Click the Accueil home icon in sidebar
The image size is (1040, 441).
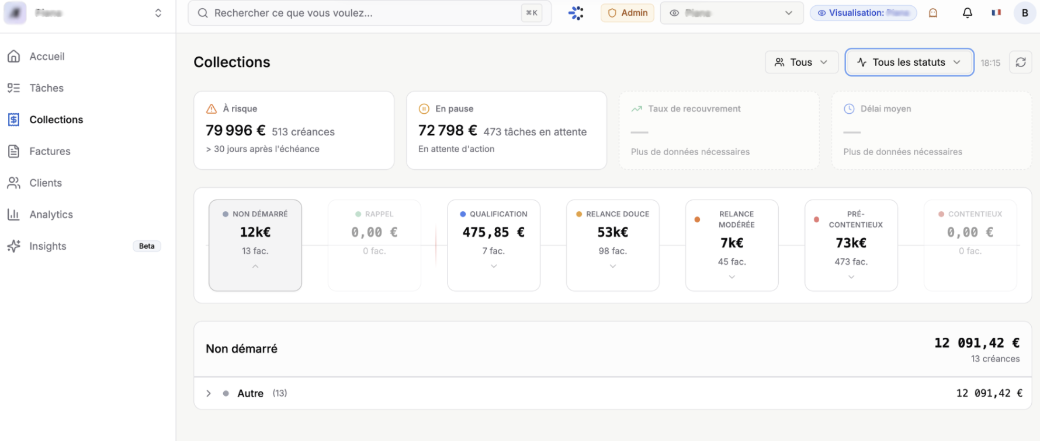point(14,57)
